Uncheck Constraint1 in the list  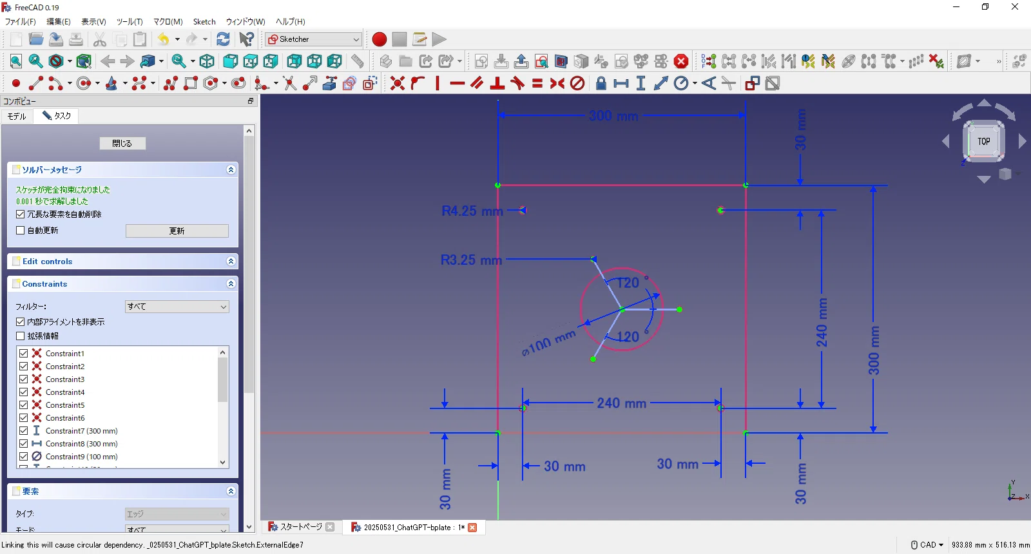[24, 353]
